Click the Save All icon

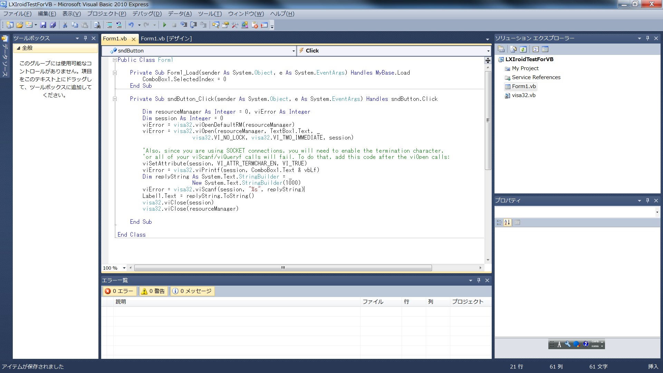53,25
